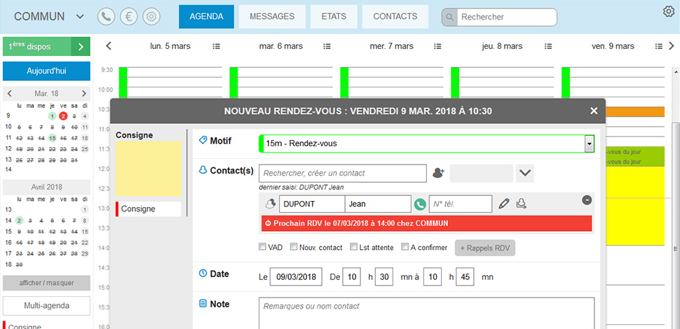Open the ETATS tab

click(x=334, y=17)
